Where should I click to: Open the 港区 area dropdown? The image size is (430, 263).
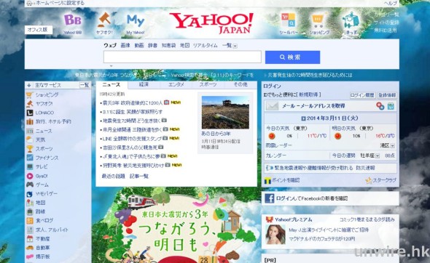click(x=392, y=146)
